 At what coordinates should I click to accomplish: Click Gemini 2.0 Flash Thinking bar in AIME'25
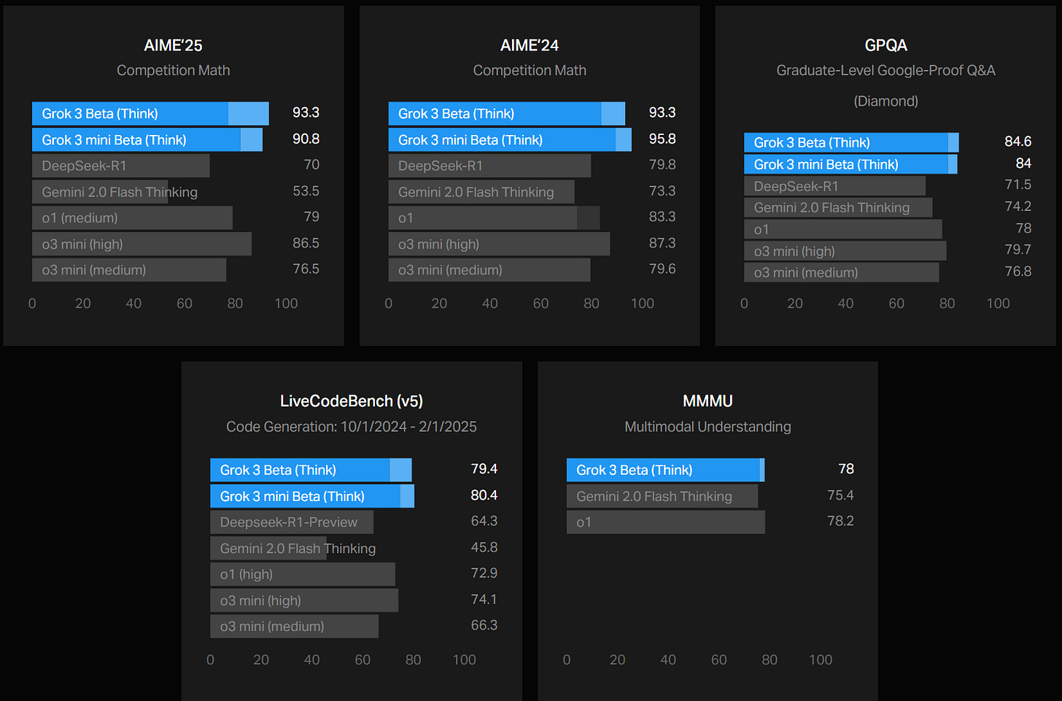100,192
